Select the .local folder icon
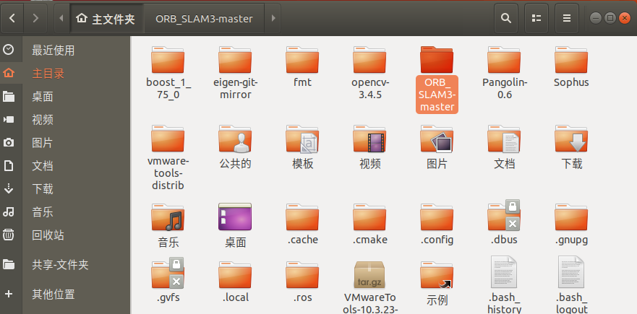637x314 pixels. 235,274
